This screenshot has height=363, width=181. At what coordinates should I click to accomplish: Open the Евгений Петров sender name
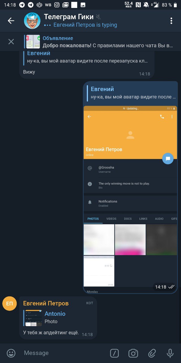46,303
